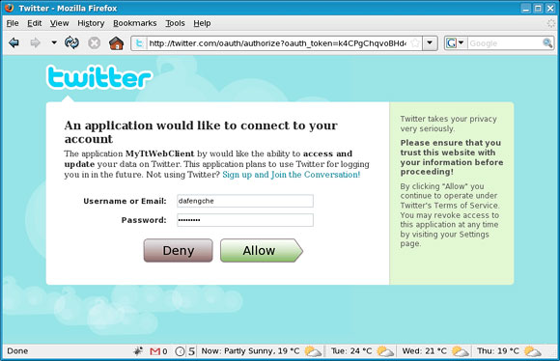Click the search magnifier icon
Screen dimensions: 560x361
click(547, 43)
